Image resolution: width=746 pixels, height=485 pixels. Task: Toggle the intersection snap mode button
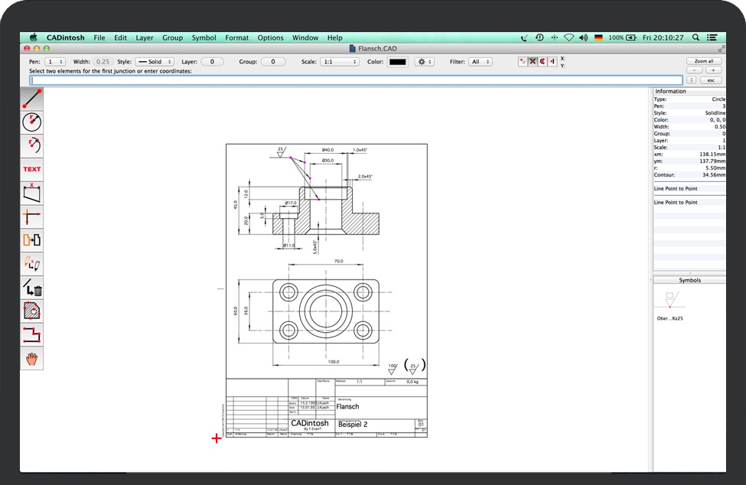coord(533,61)
